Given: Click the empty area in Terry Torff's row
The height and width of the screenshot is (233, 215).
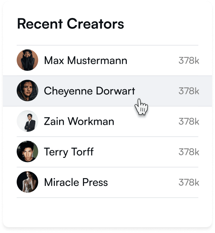Looking at the screenshot, I should pyautogui.click(x=136, y=152).
